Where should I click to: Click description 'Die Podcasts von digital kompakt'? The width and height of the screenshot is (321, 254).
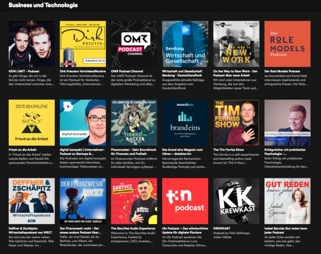tap(83, 162)
